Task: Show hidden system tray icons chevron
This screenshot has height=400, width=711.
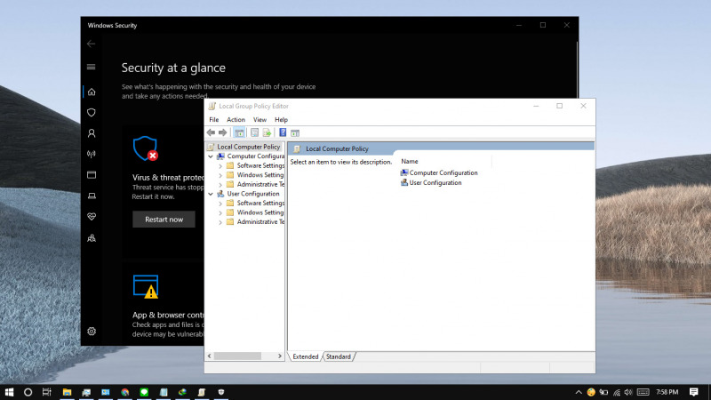Action: (579, 392)
